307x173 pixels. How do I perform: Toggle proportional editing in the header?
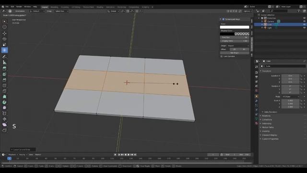tap(137, 11)
